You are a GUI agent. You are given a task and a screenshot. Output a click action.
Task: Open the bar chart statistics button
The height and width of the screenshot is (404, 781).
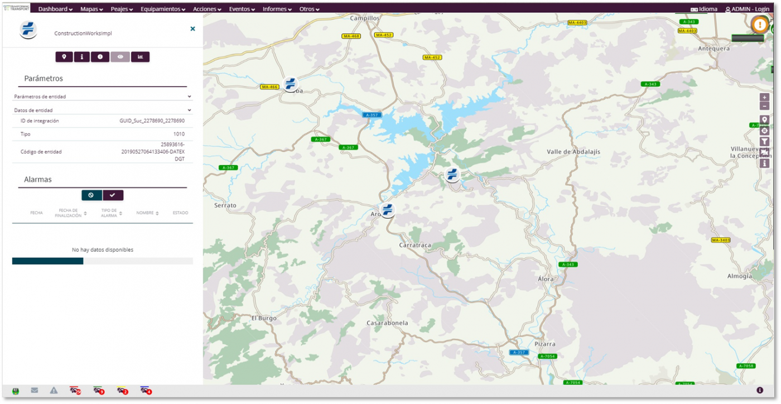141,57
